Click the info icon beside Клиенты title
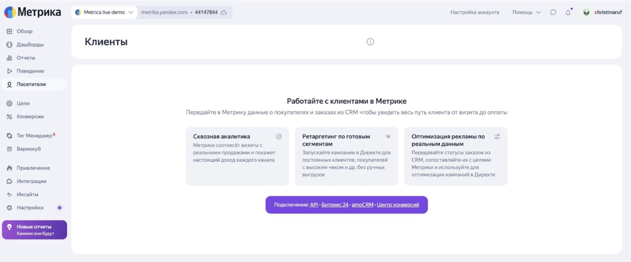 [370, 42]
